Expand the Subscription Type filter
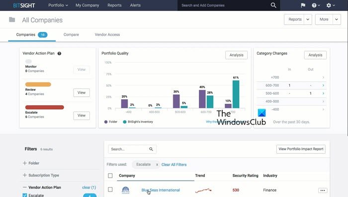Screen dimensions: 348x197 [x=41, y=175]
